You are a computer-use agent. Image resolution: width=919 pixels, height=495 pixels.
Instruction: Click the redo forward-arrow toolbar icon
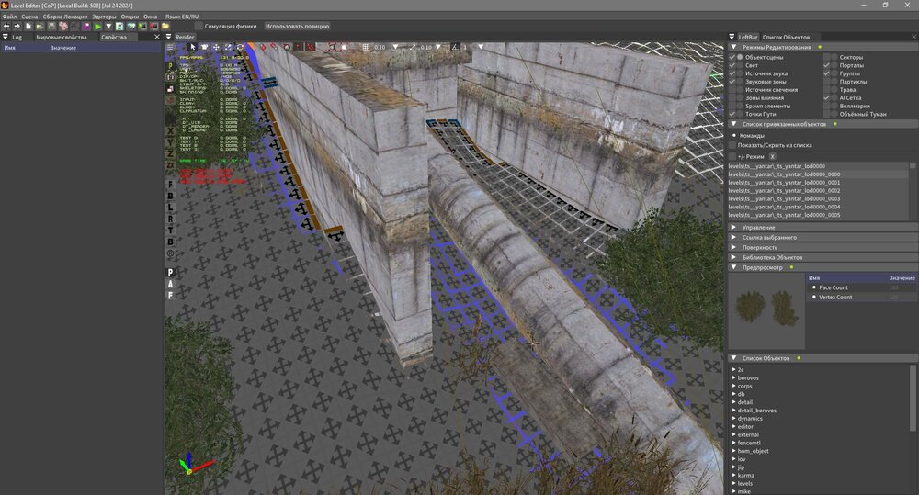click(17, 27)
